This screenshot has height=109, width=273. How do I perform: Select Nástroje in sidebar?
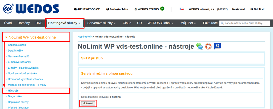[x=13, y=91]
